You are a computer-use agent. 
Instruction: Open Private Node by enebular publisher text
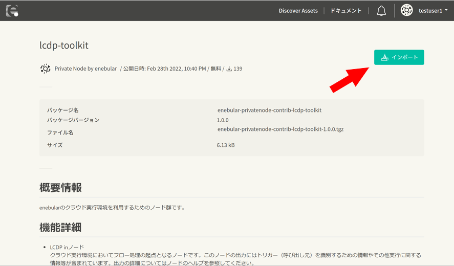click(85, 69)
